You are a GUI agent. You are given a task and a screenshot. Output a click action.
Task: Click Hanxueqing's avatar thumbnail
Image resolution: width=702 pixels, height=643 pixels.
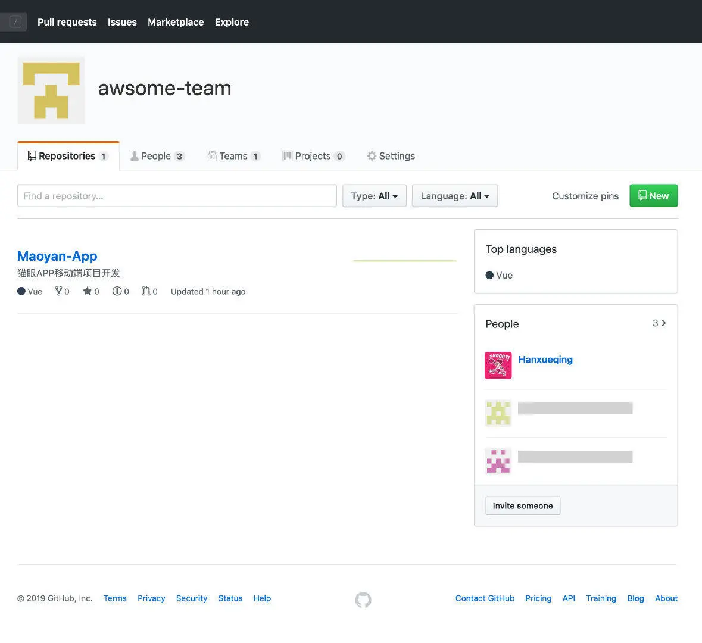(498, 366)
